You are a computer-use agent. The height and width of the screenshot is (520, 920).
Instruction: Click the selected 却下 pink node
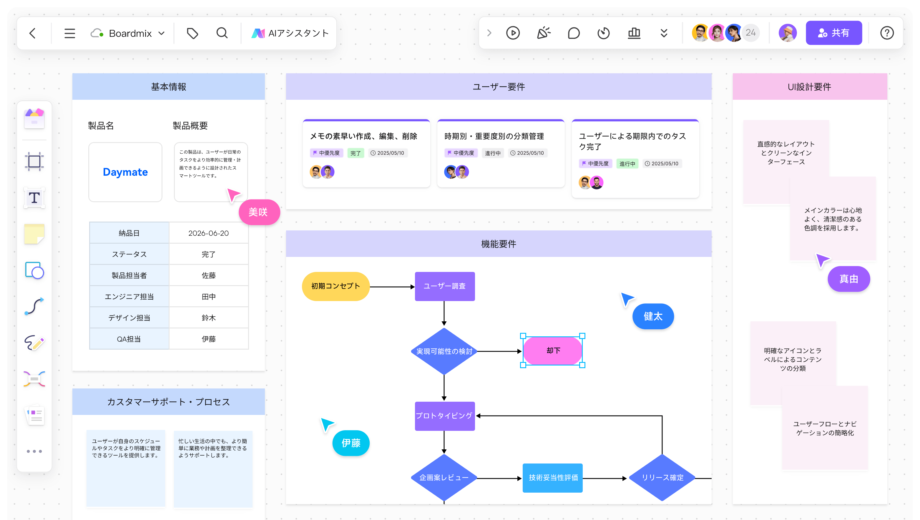[553, 351]
